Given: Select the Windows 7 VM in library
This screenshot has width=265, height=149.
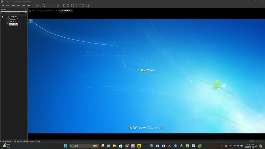Looking at the screenshot, I should [x=13, y=19].
